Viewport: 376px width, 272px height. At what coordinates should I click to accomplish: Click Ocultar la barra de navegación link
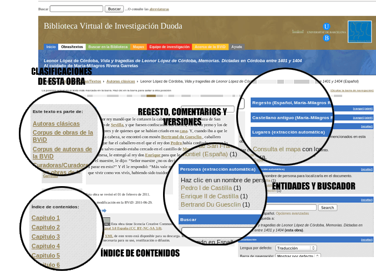352,90
